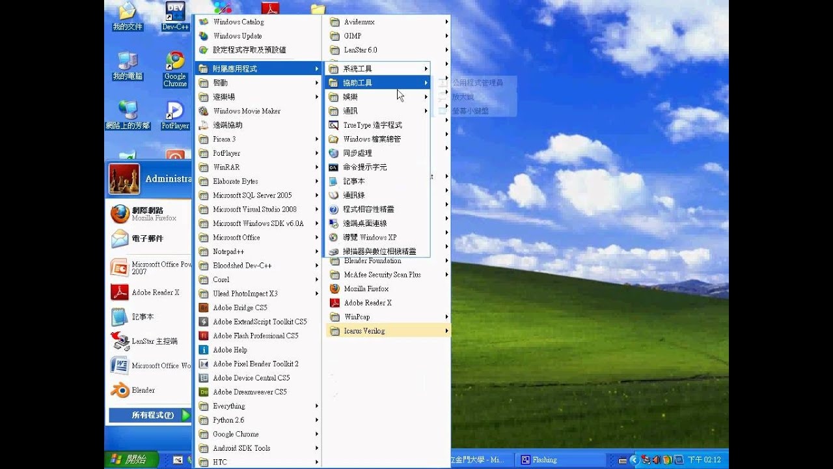
Task: Click taskbar clock 下午 02:12
Action: click(704, 460)
